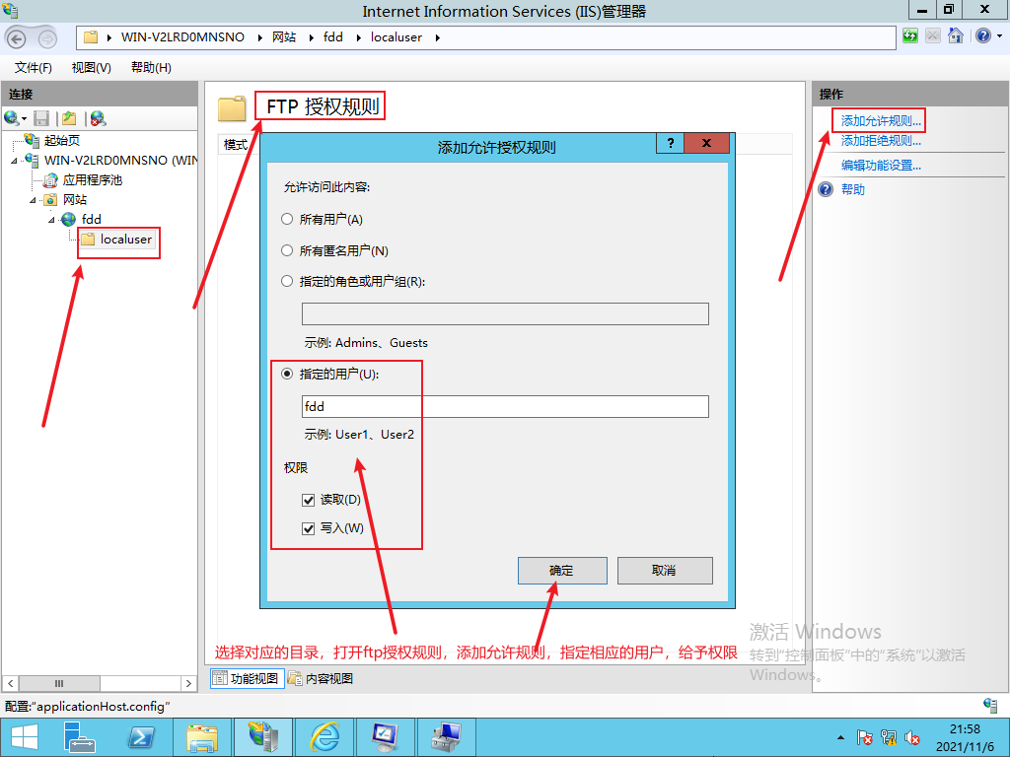Toggle the 写入(W) permission checkbox
Viewport: 1010px width, 757px height.
click(308, 528)
